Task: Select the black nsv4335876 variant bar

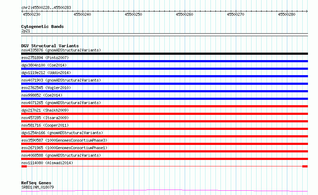Action: 164,54
